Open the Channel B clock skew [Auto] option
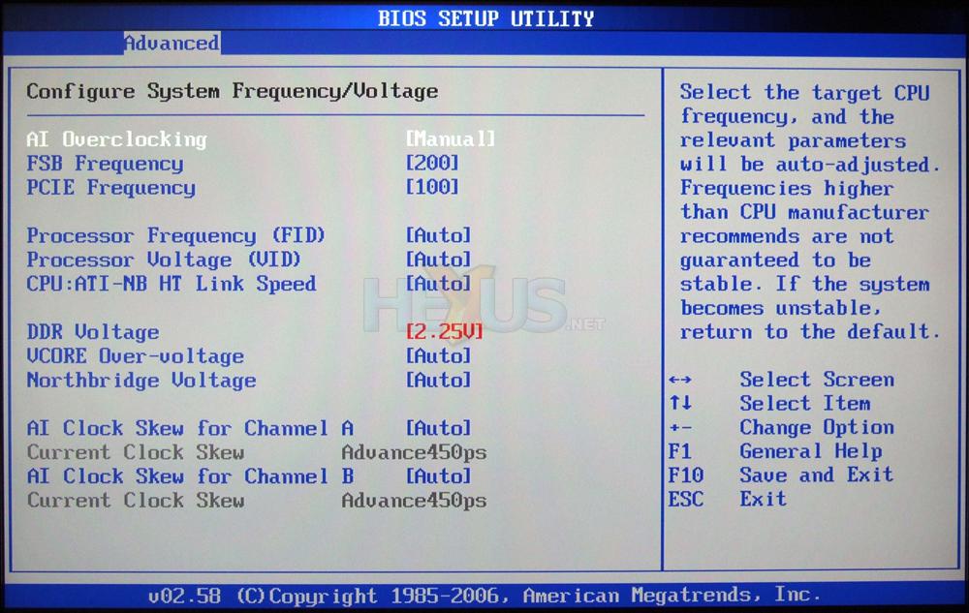969x613 pixels. click(x=438, y=475)
